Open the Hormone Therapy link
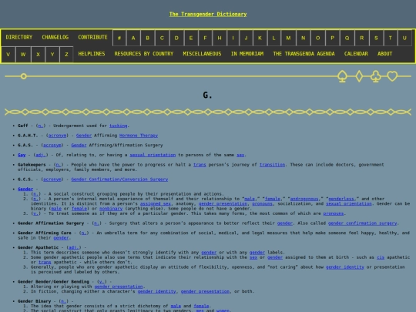The image size is (416, 312). [x=139, y=136]
